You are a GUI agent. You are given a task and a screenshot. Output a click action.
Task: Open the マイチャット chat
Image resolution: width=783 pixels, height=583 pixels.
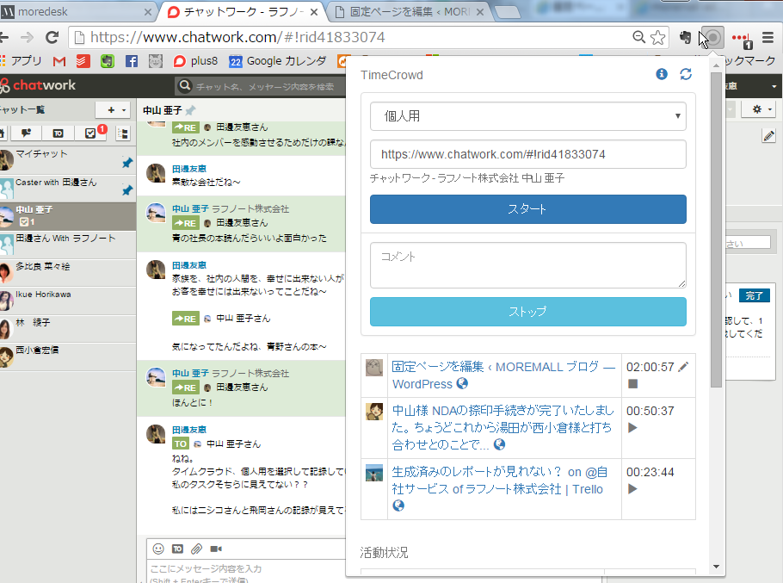click(68, 160)
